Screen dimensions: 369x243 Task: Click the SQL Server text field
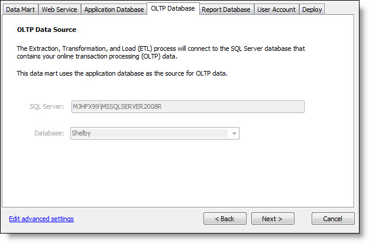[x=187, y=106]
